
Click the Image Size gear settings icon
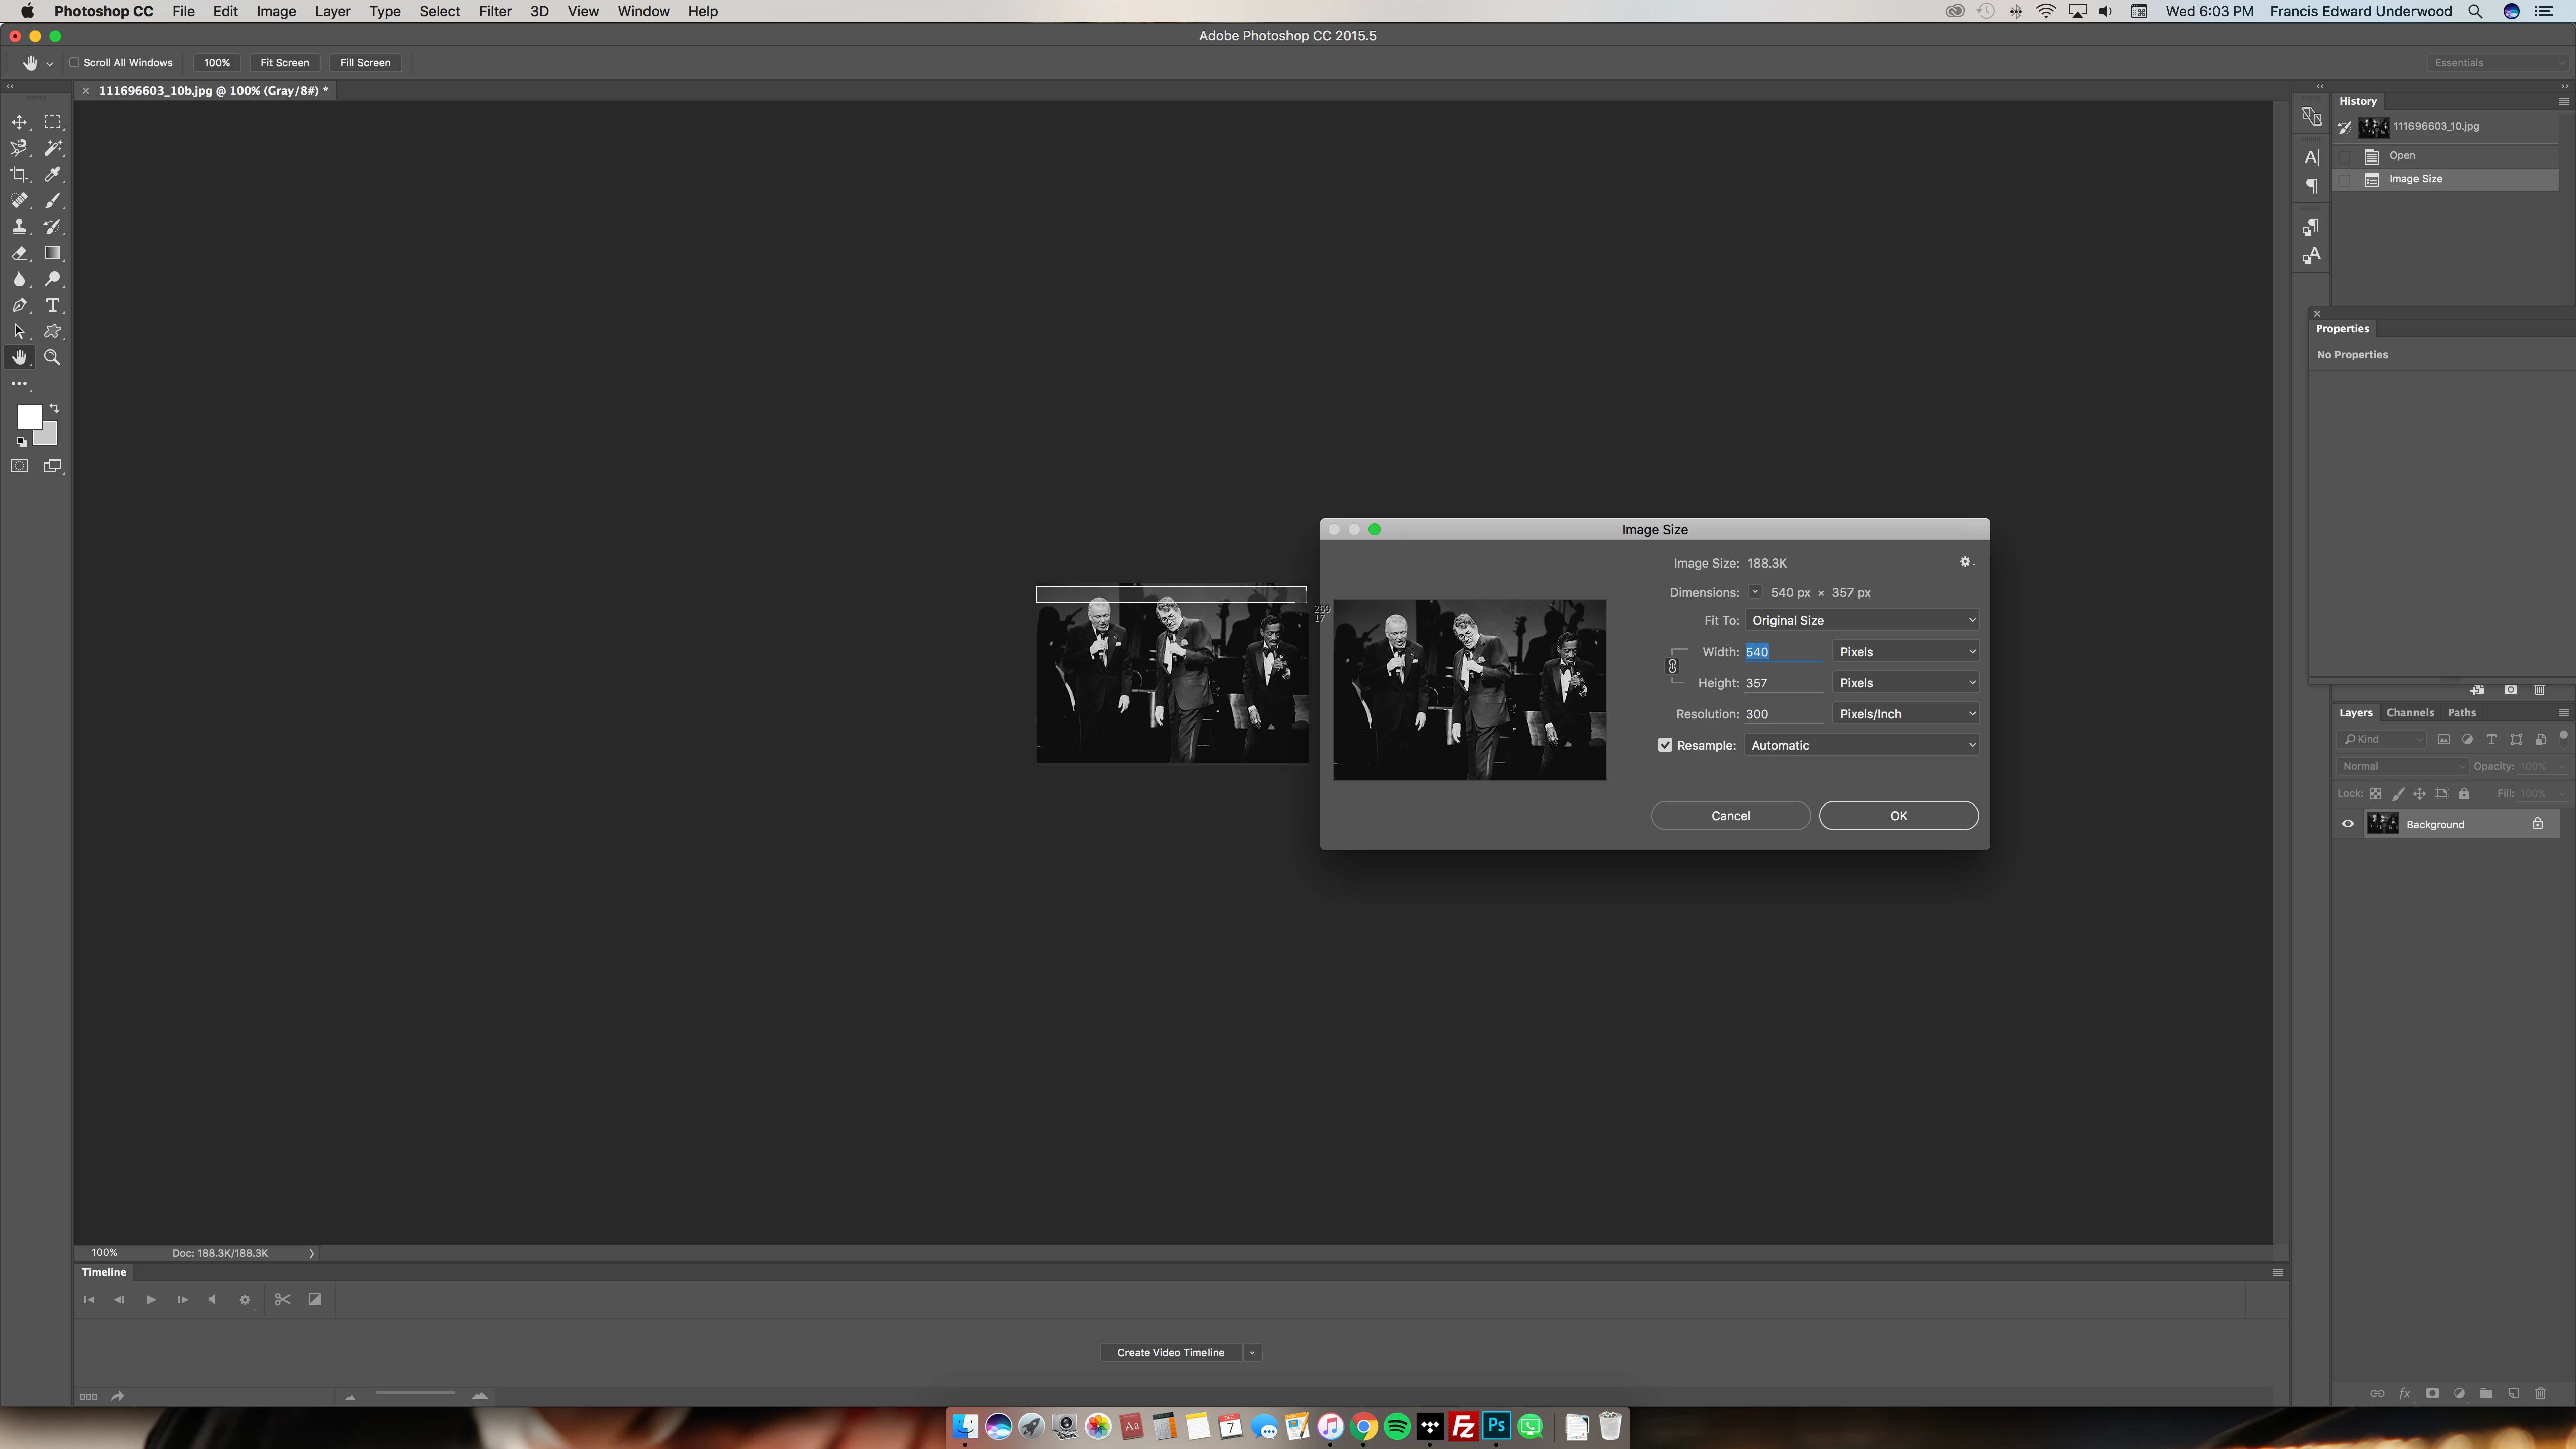(1965, 562)
